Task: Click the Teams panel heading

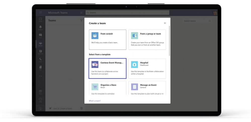Action: click(52, 20)
